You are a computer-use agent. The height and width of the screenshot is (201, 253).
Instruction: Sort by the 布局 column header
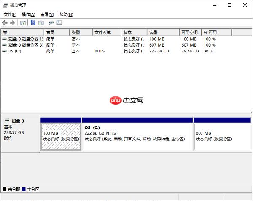pos(57,33)
